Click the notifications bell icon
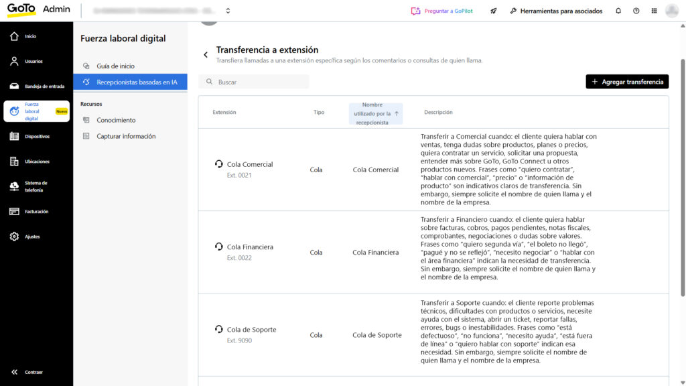This screenshot has height=386, width=686. click(x=618, y=11)
